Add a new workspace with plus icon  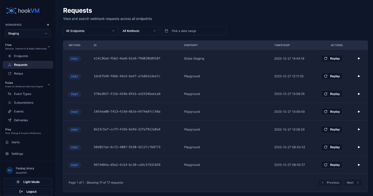(x=48, y=25)
